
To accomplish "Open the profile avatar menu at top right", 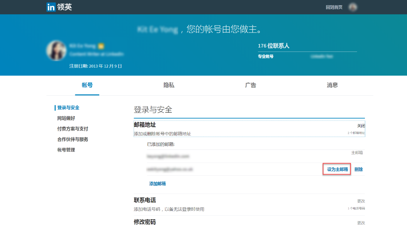I will tap(353, 7).
